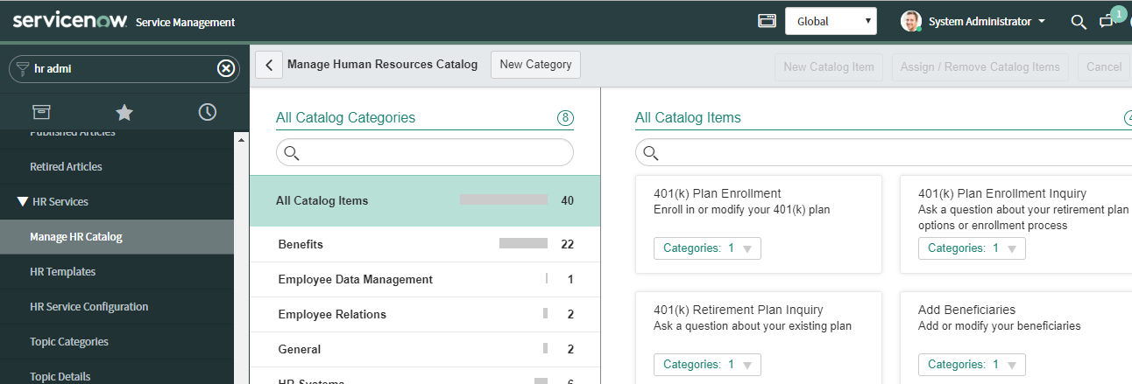Click the Cancel button

1104,67
